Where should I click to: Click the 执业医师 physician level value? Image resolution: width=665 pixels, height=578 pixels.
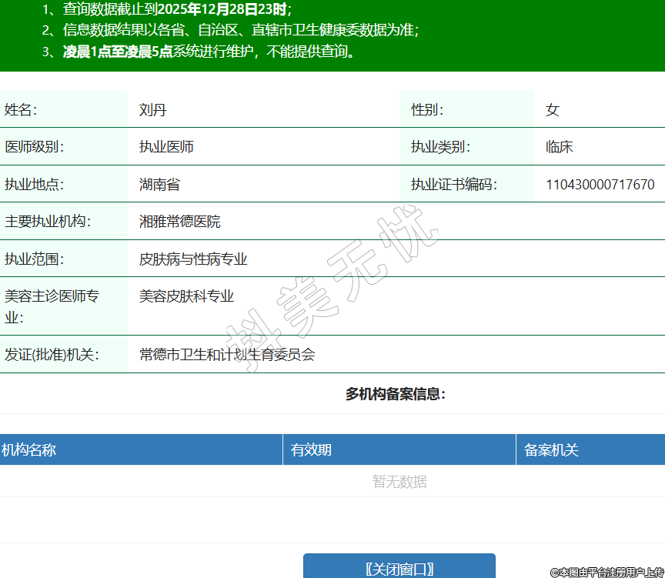(x=166, y=147)
